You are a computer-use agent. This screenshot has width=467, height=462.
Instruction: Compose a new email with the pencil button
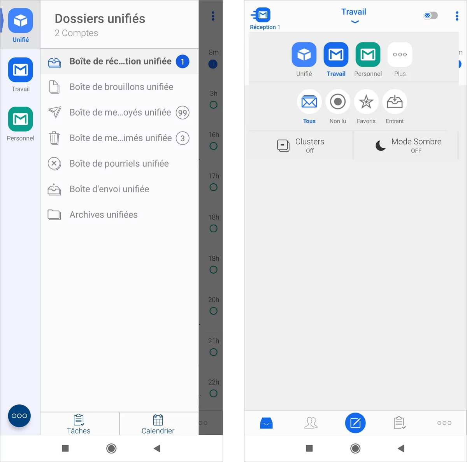click(355, 423)
